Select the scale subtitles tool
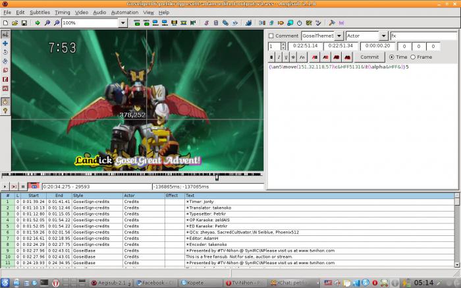The height and width of the screenshot is (288, 461). [x=5, y=71]
